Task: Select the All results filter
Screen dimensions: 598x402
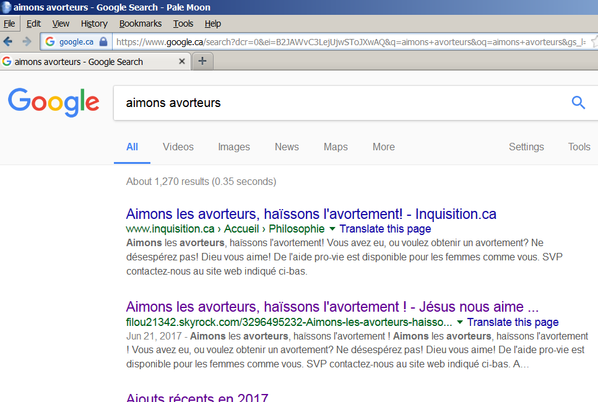Action: (x=132, y=147)
